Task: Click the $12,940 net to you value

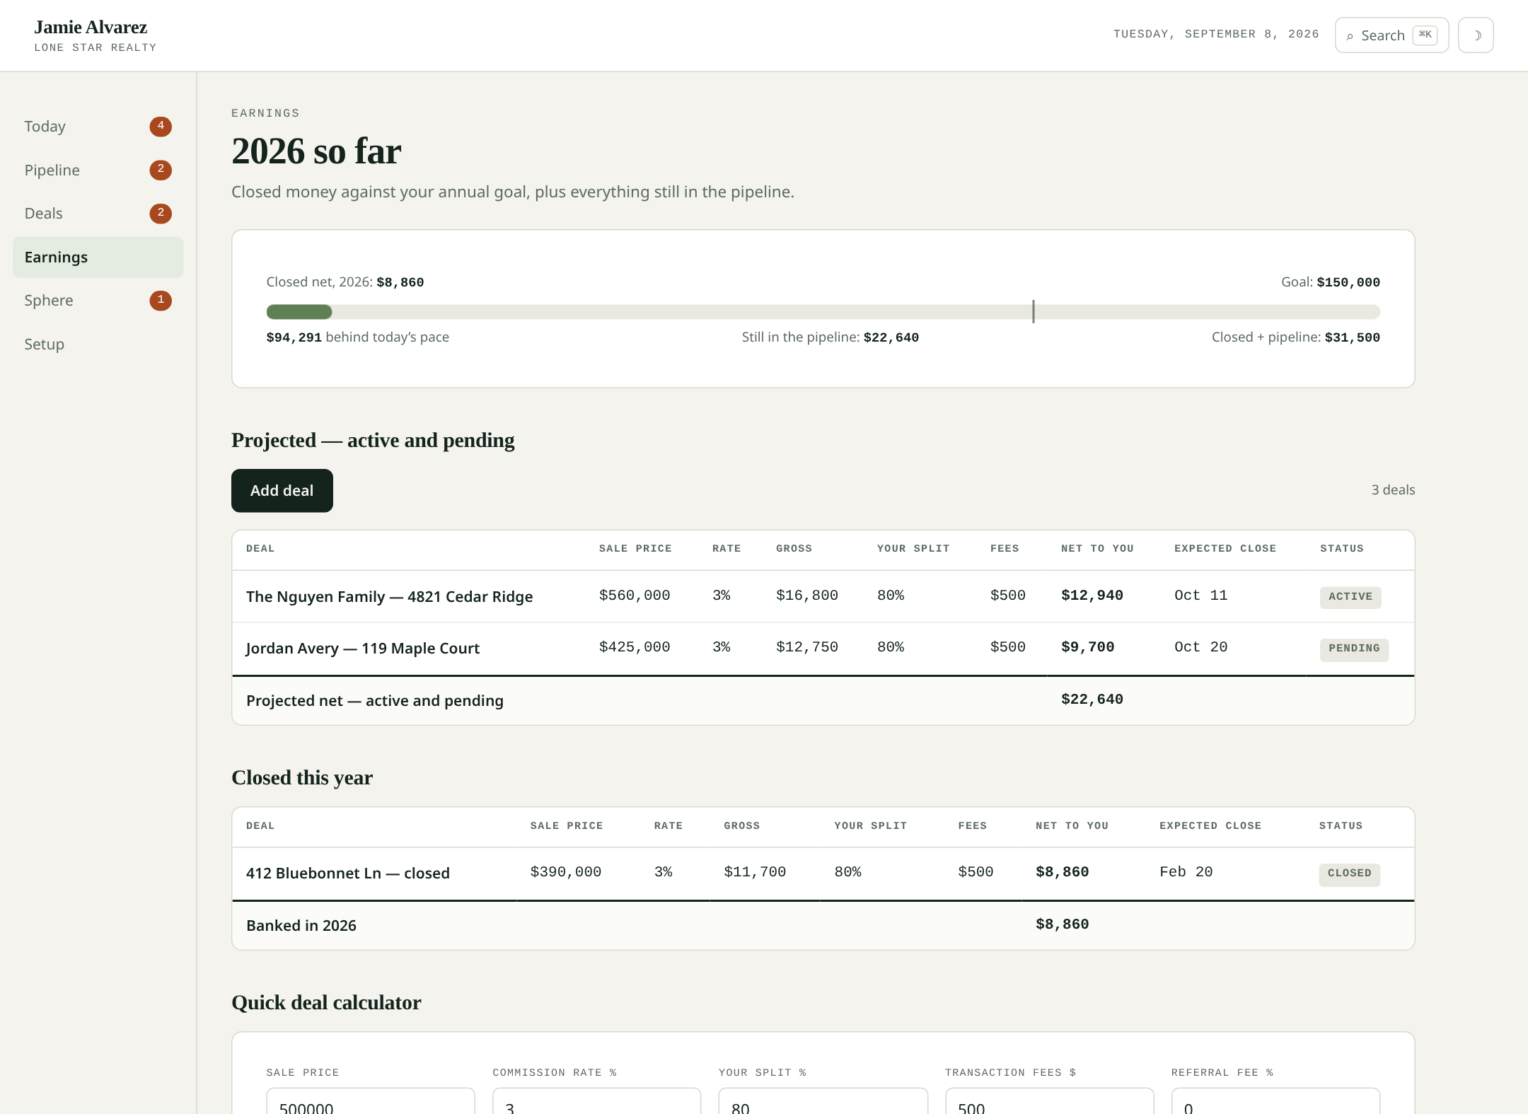Action: click(x=1092, y=596)
